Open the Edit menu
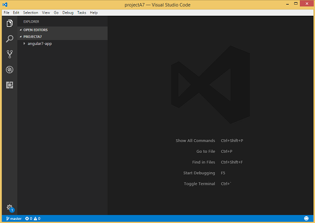The width and height of the screenshot is (315, 223). pos(16,13)
